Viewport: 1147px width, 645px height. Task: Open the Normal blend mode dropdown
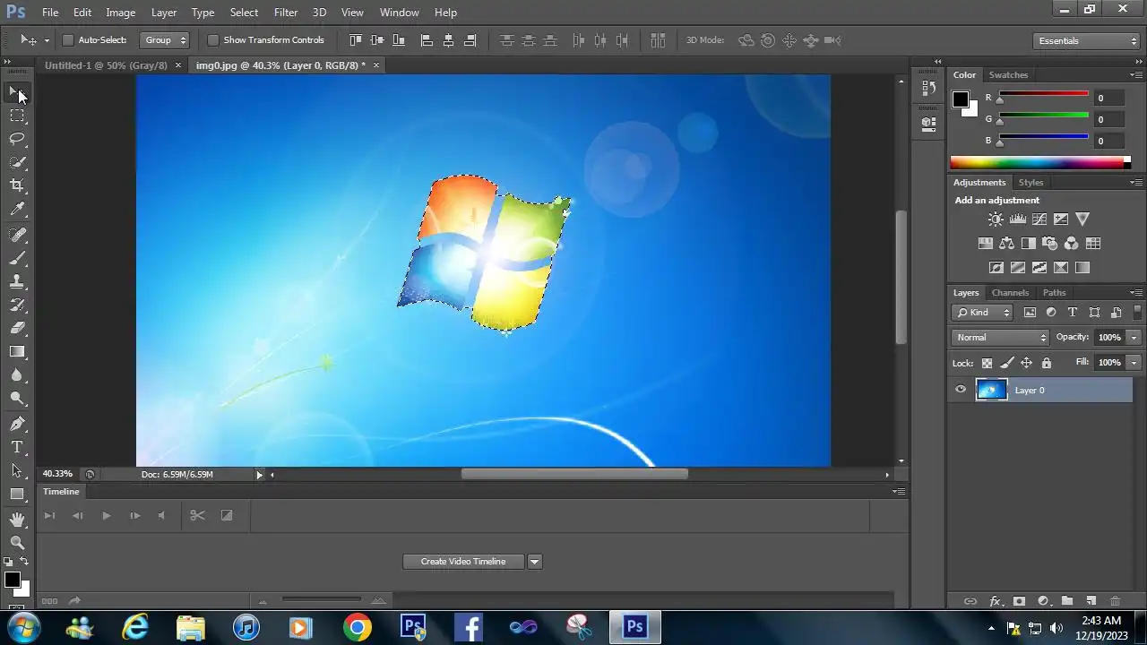click(x=1000, y=338)
